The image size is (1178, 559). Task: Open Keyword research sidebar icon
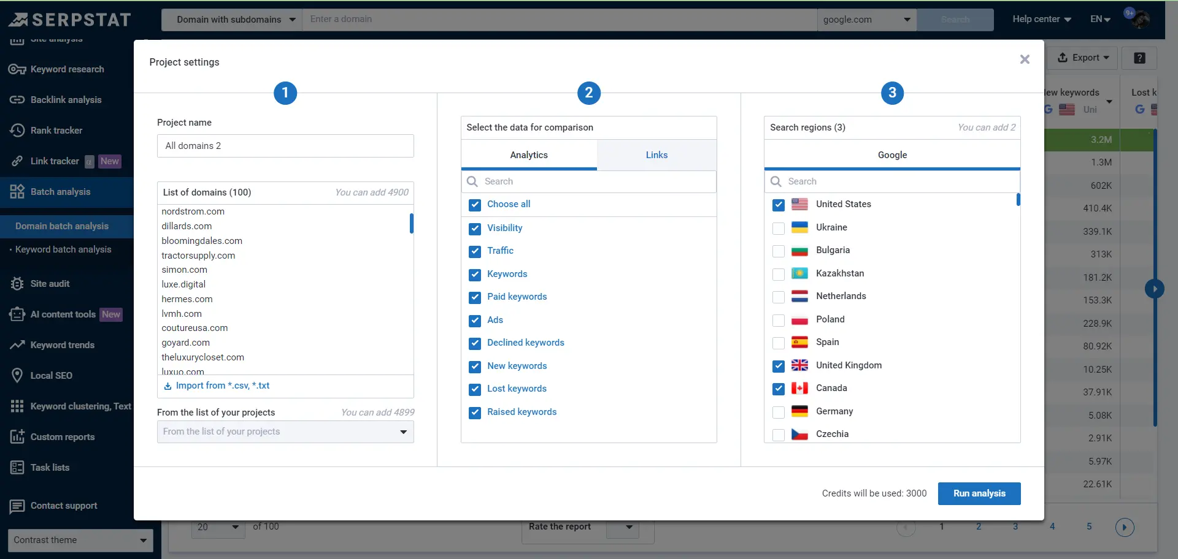pyautogui.click(x=17, y=69)
